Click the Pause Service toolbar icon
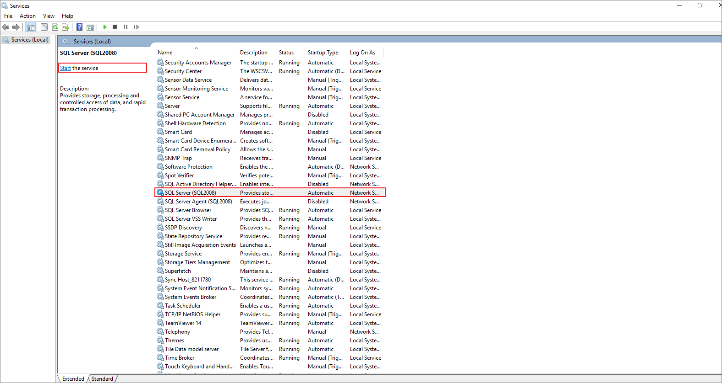This screenshot has height=383, width=722. 126,27
